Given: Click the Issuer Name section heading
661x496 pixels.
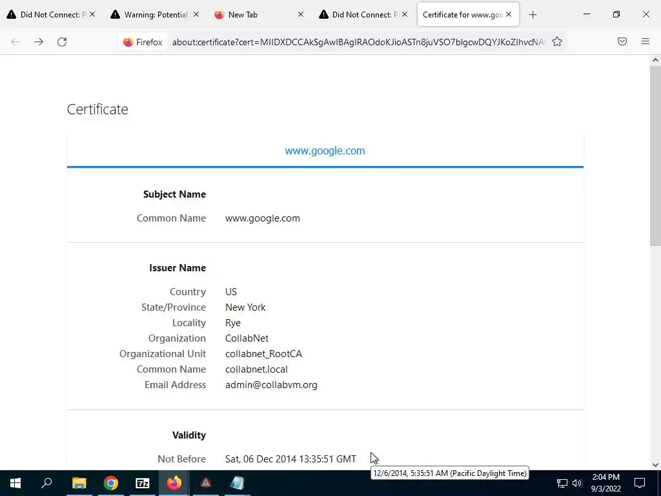Looking at the screenshot, I should 178,268.
